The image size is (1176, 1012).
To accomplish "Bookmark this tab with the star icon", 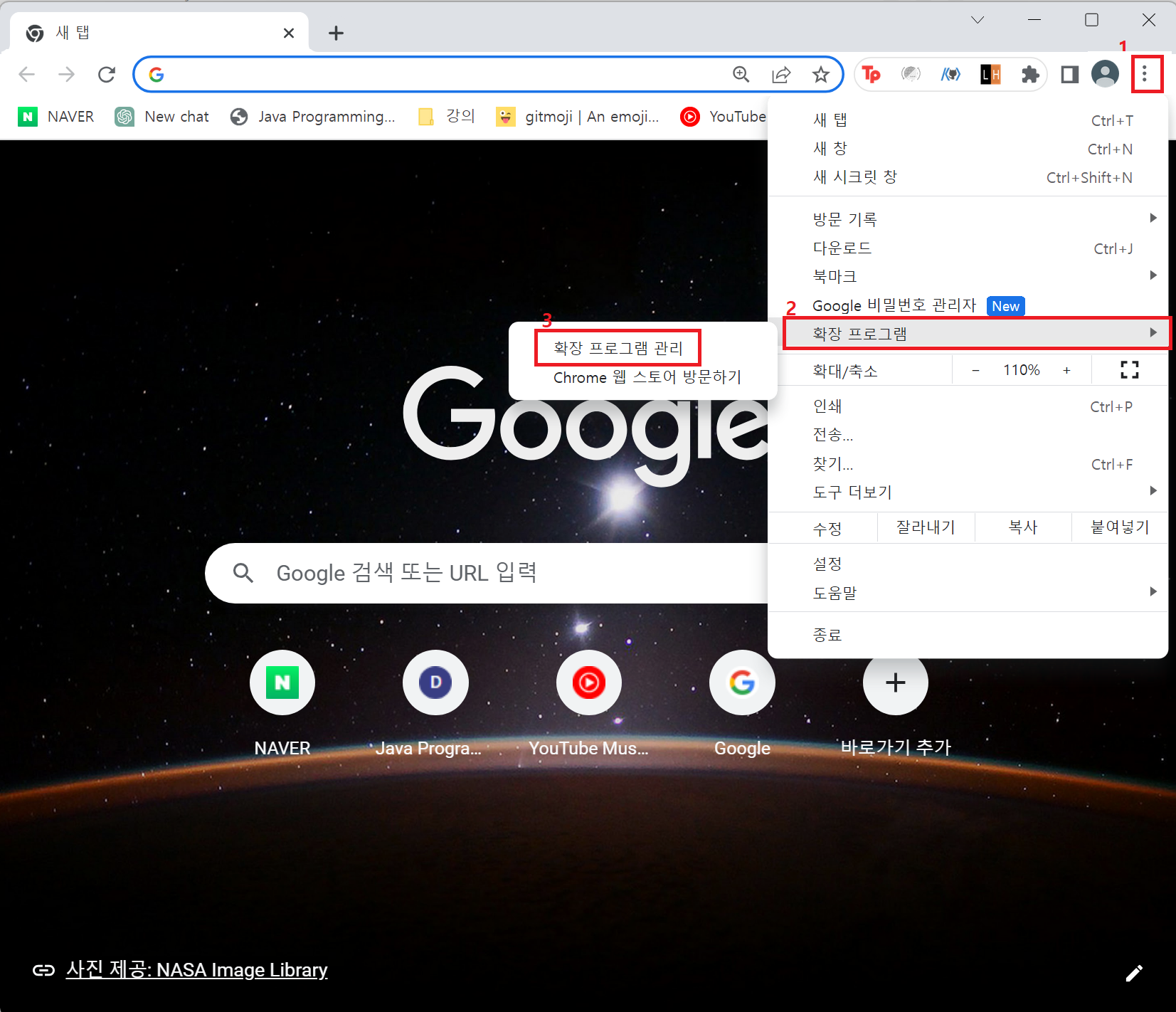I will click(821, 74).
